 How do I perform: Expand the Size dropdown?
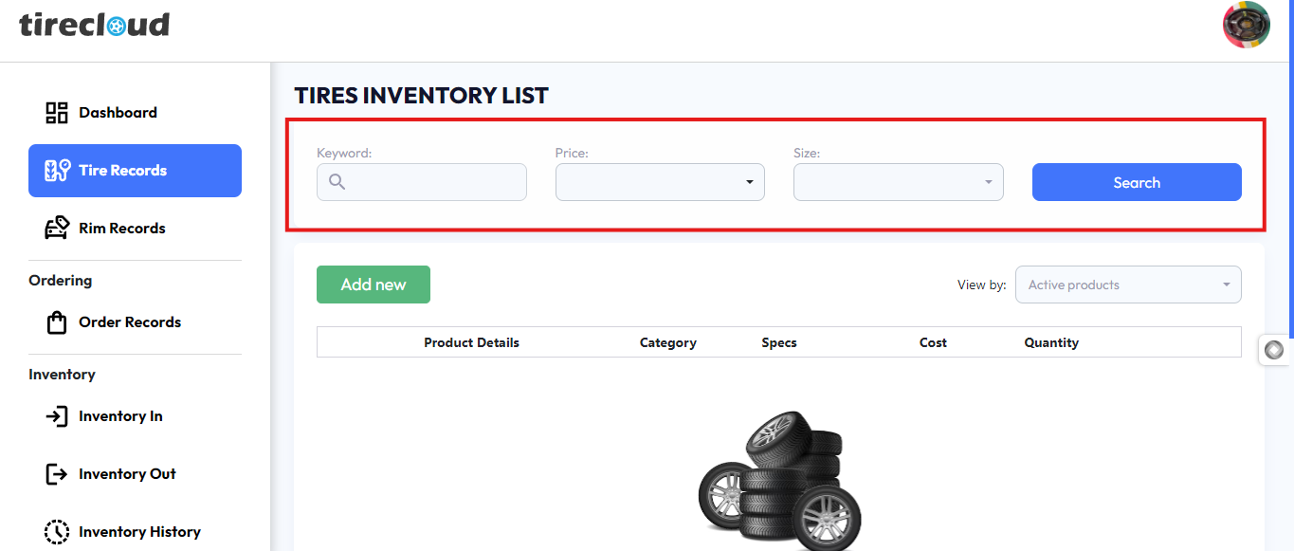898,182
